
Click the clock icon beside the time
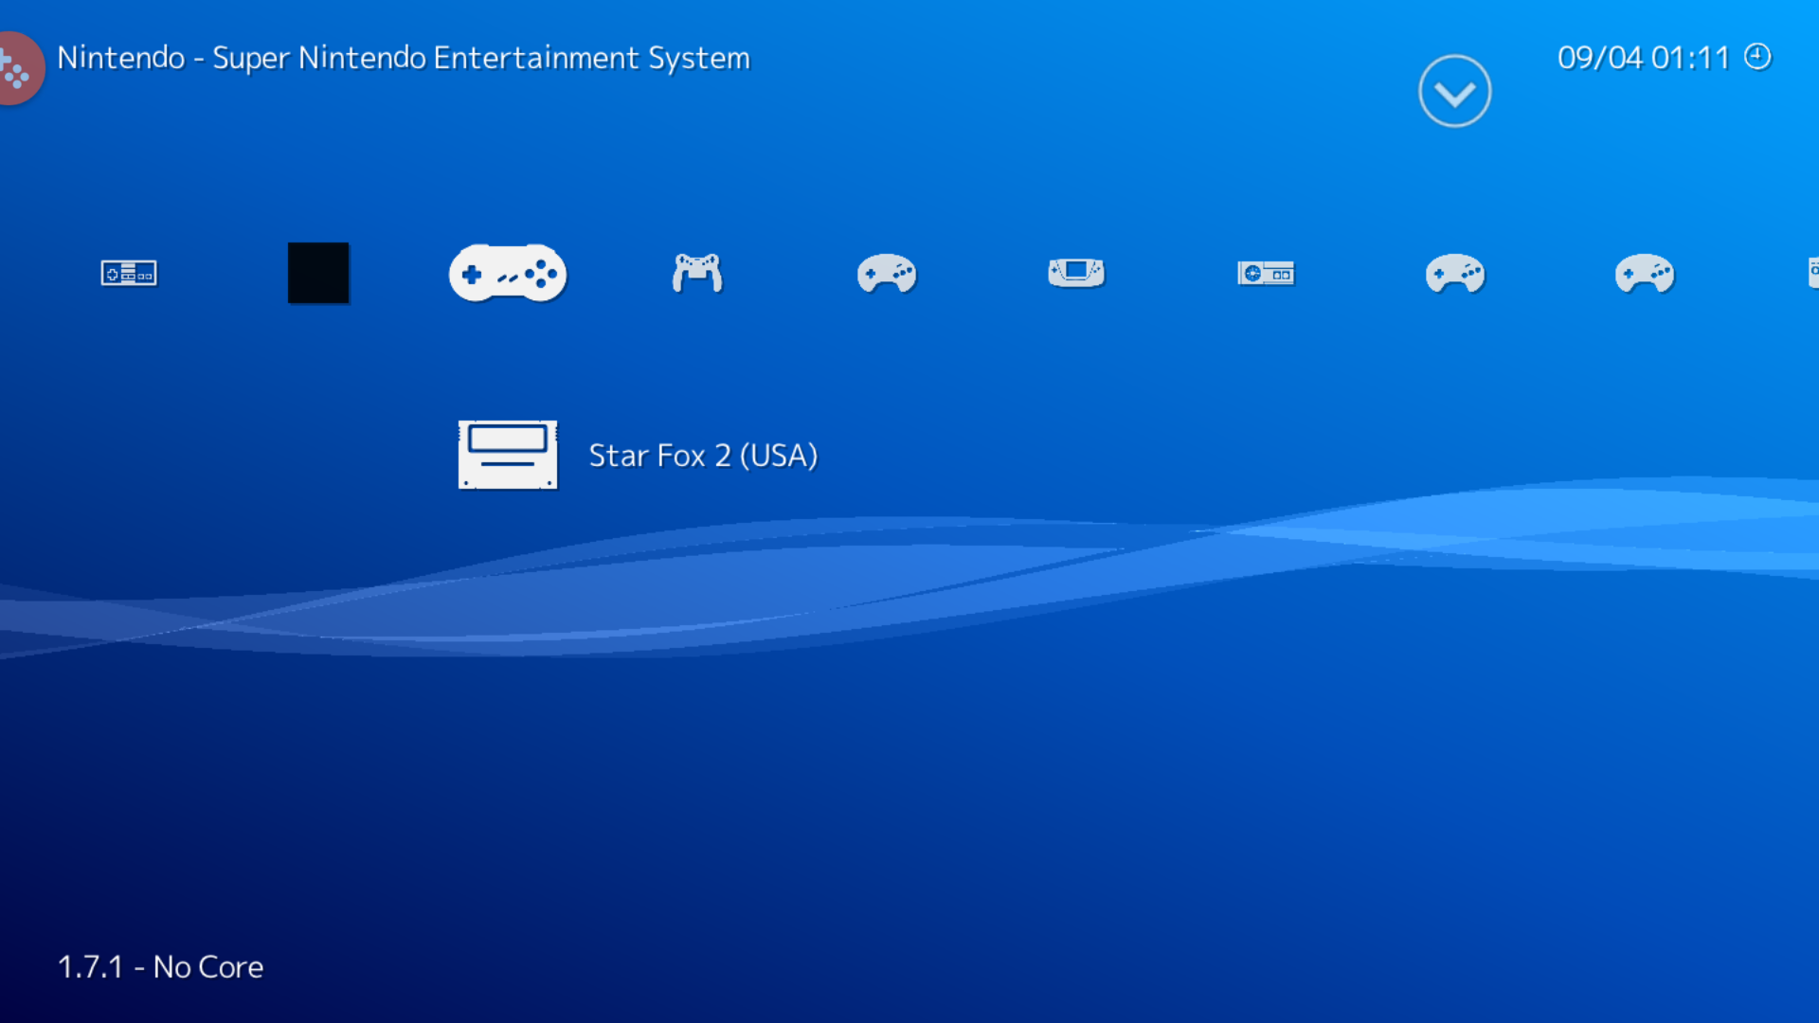pyautogui.click(x=1757, y=57)
